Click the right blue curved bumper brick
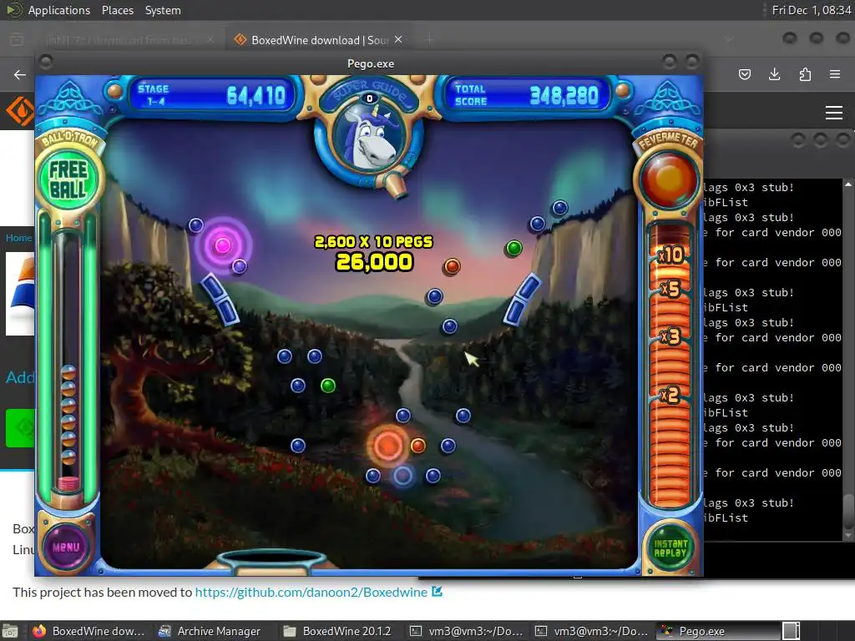 coord(522,300)
